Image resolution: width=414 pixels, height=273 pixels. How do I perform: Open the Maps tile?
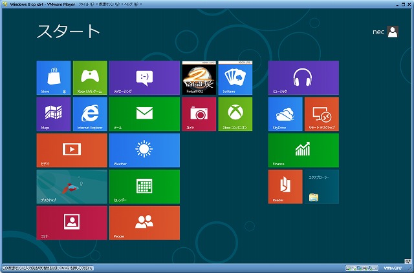[x=54, y=114]
